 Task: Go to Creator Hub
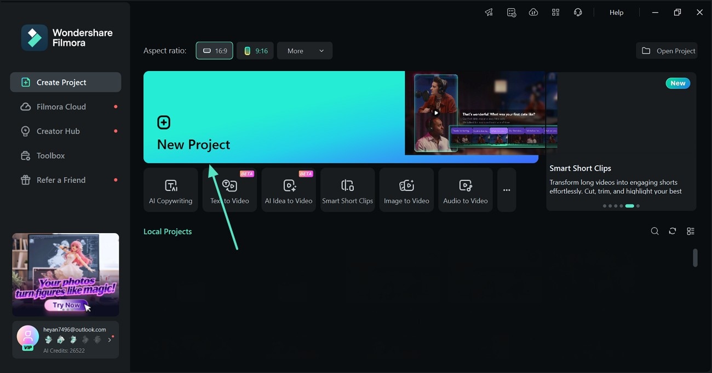tap(66, 131)
